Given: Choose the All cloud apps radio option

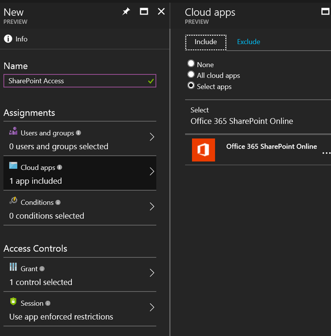Looking at the screenshot, I should [x=191, y=75].
